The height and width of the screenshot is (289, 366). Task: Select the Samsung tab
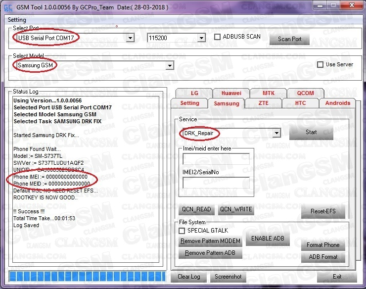tap(227, 103)
